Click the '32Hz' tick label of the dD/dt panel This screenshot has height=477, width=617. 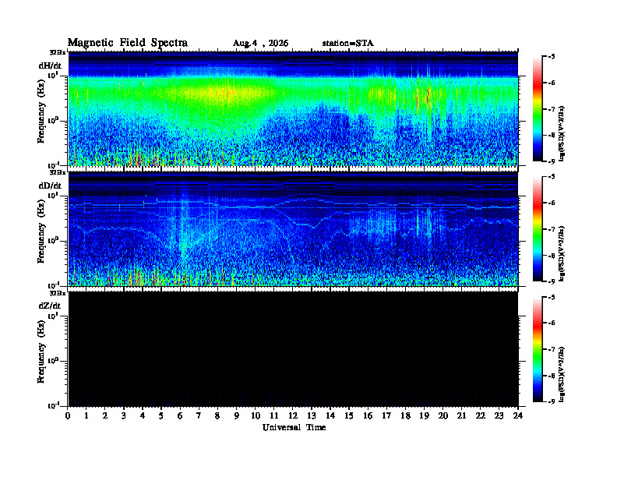coord(57,172)
